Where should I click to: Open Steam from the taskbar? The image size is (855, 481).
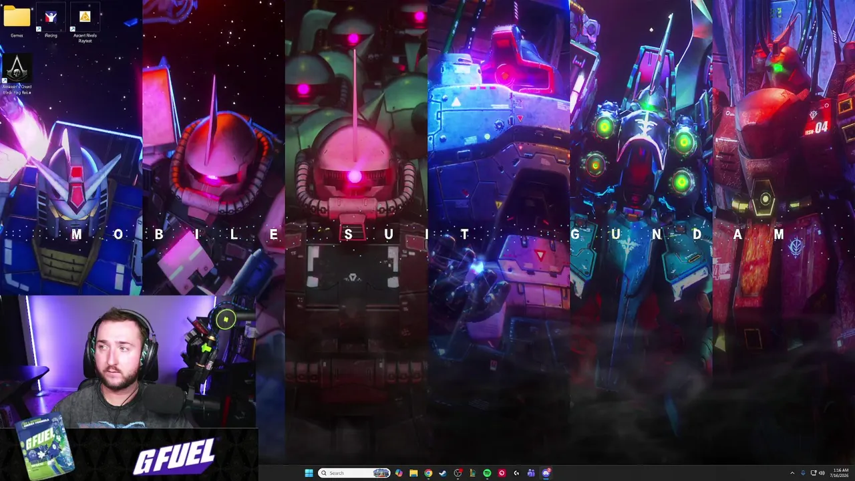[x=443, y=473]
